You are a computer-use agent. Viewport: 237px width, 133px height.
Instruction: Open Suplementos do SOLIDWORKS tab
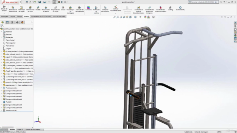pyautogui.click(x=41, y=16)
